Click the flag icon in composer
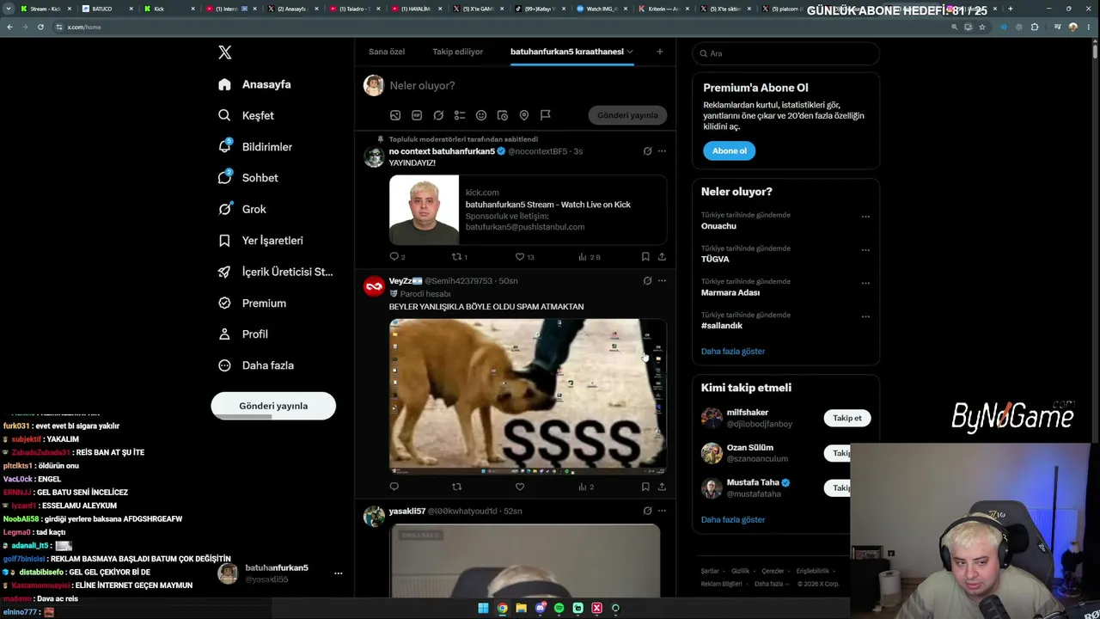This screenshot has height=619, width=1100. (546, 115)
